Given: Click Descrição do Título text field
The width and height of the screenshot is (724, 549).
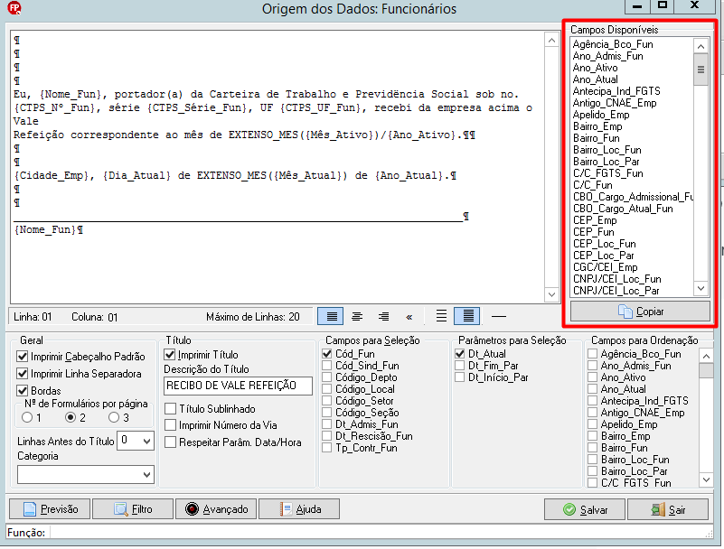Looking at the screenshot, I should pyautogui.click(x=238, y=386).
